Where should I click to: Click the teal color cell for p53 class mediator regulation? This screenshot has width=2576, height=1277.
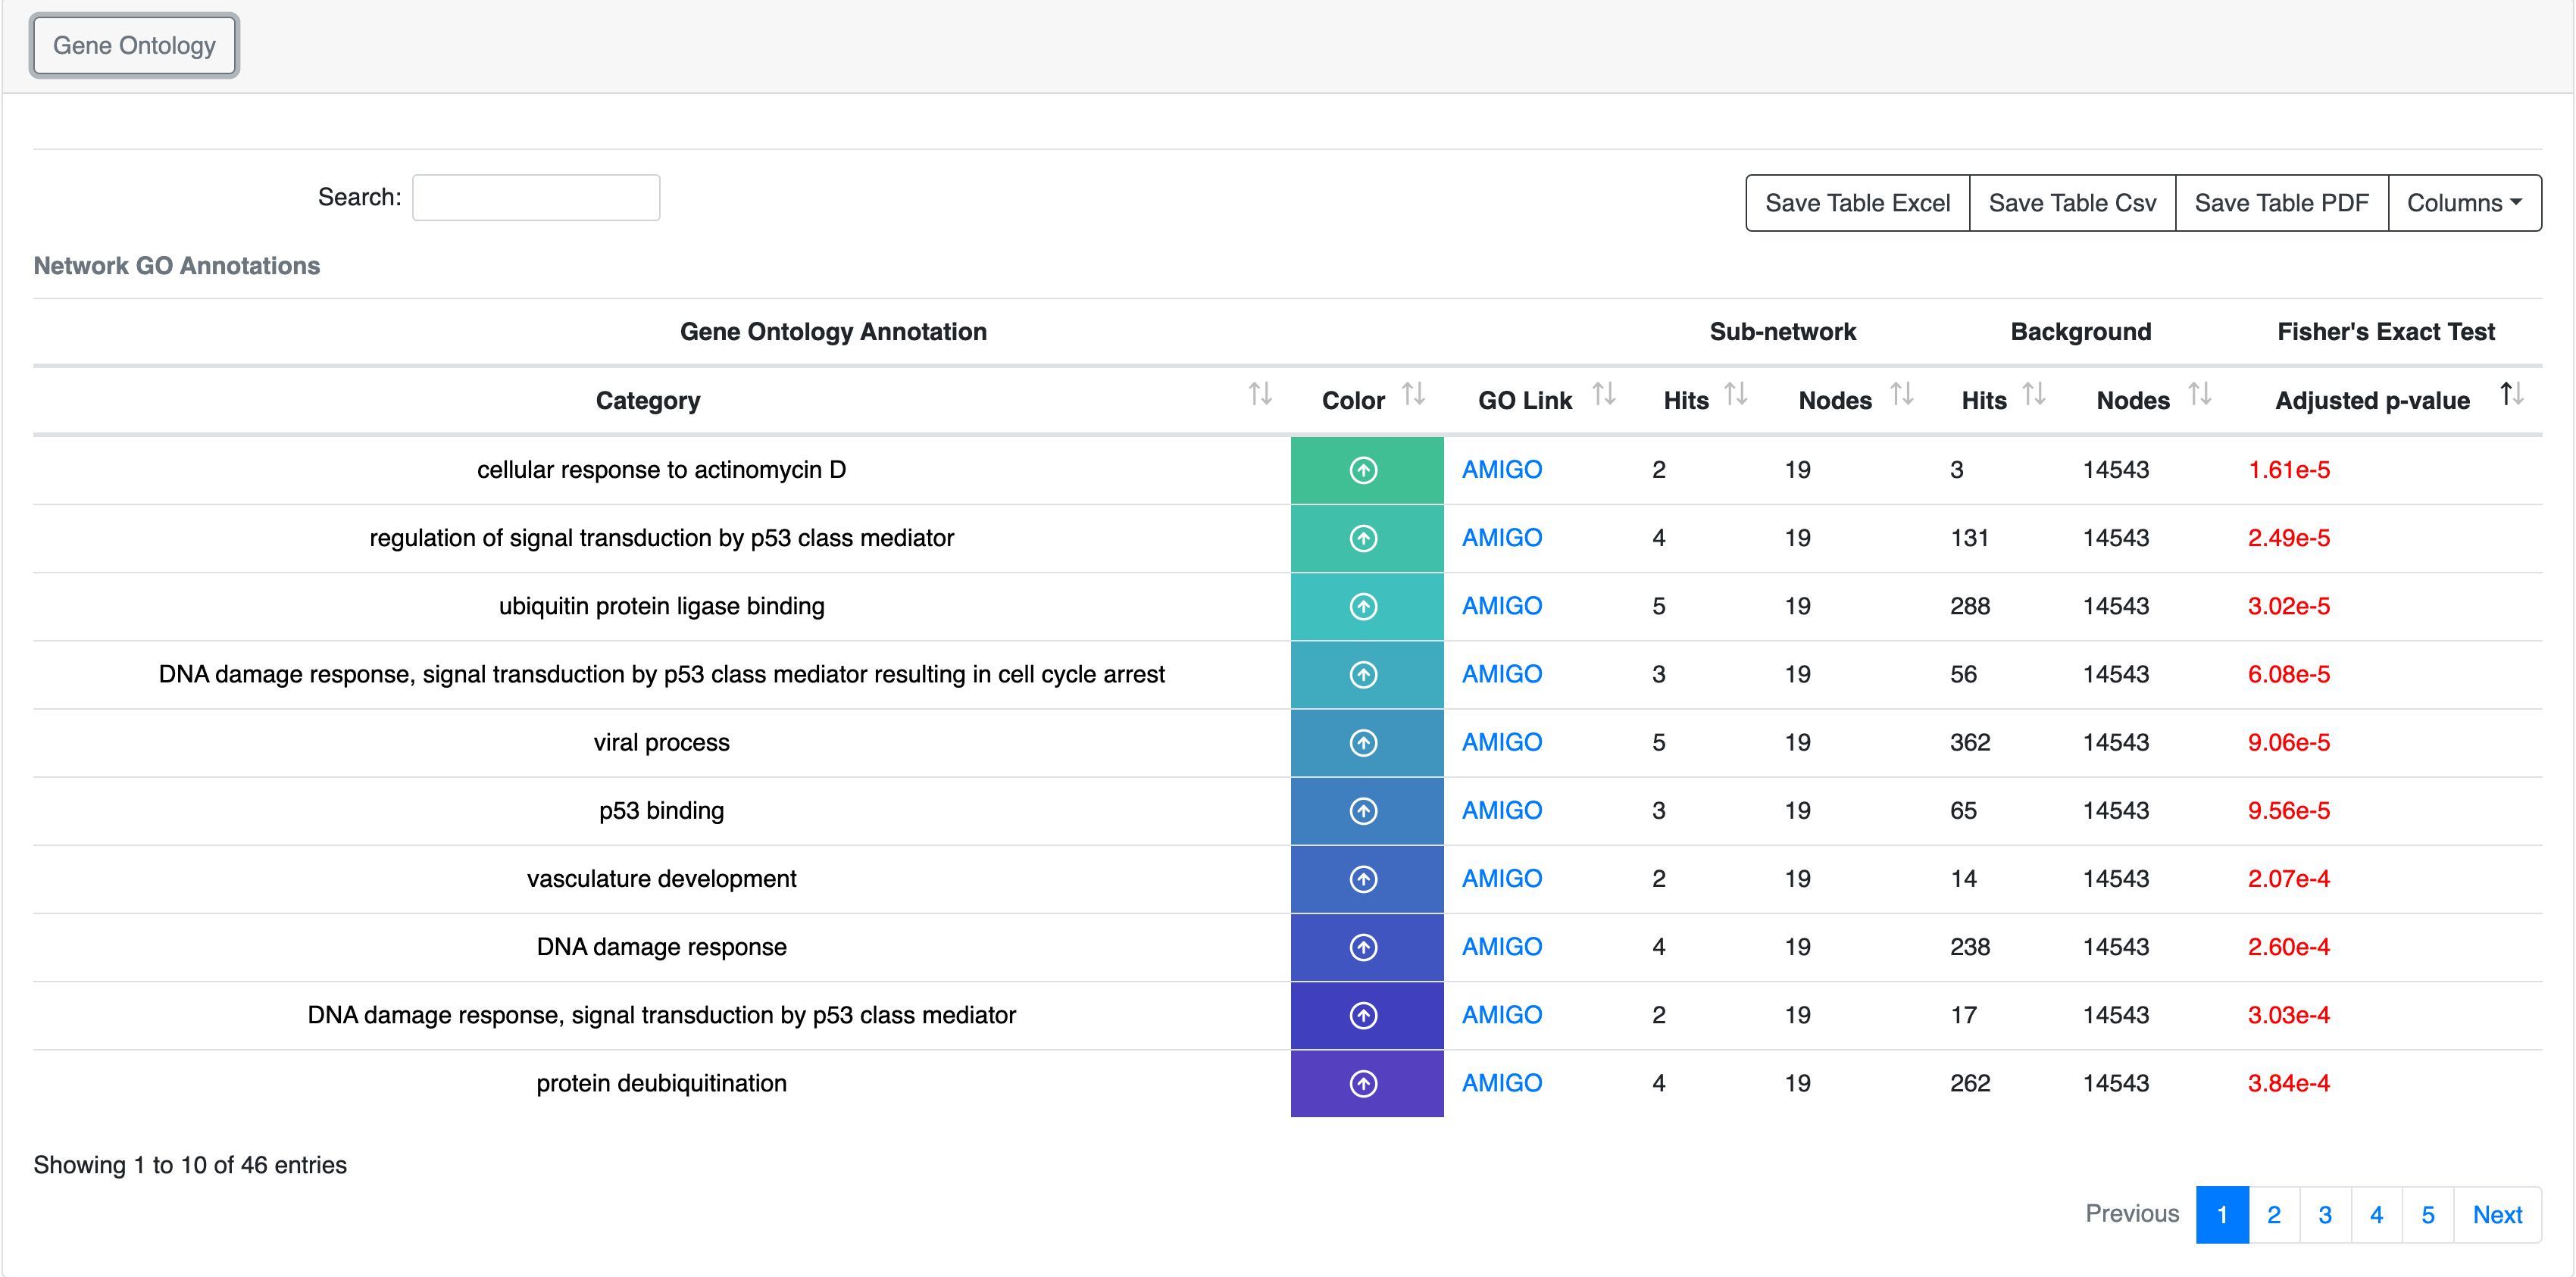tap(1366, 538)
